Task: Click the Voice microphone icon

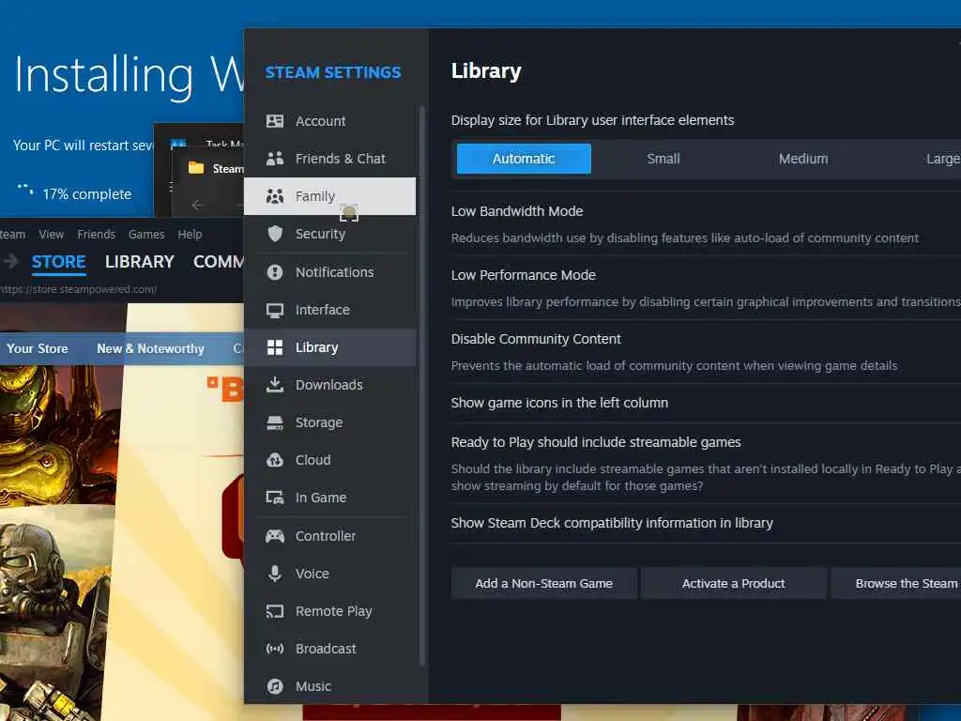Action: 275,574
